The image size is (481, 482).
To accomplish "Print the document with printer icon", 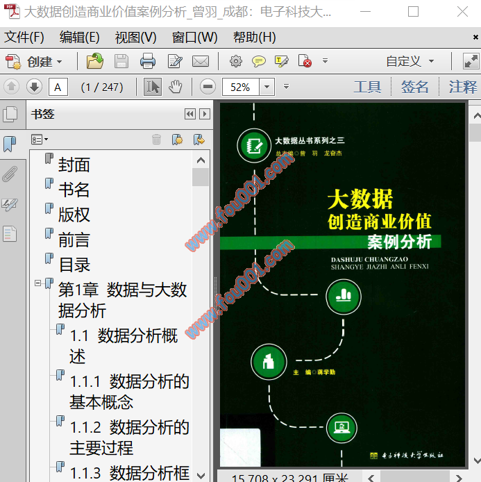I will coord(148,61).
